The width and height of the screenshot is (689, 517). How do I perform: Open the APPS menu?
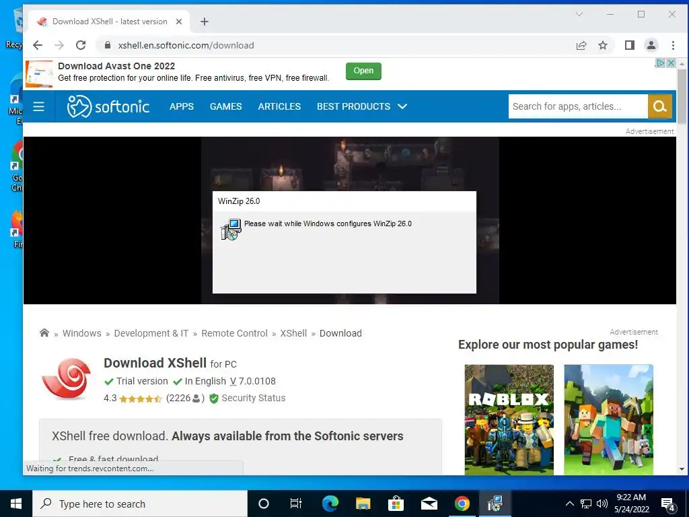[182, 106]
